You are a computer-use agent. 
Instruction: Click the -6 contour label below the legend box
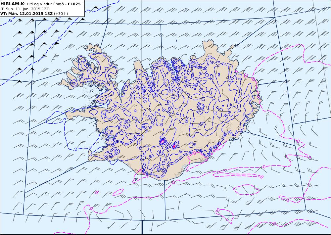pyautogui.click(x=10, y=21)
